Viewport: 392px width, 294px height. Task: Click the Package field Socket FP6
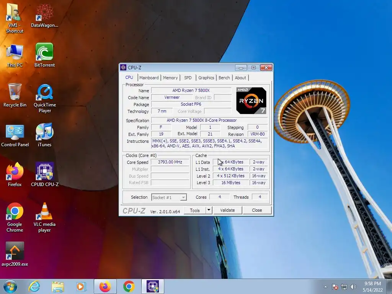coord(191,104)
